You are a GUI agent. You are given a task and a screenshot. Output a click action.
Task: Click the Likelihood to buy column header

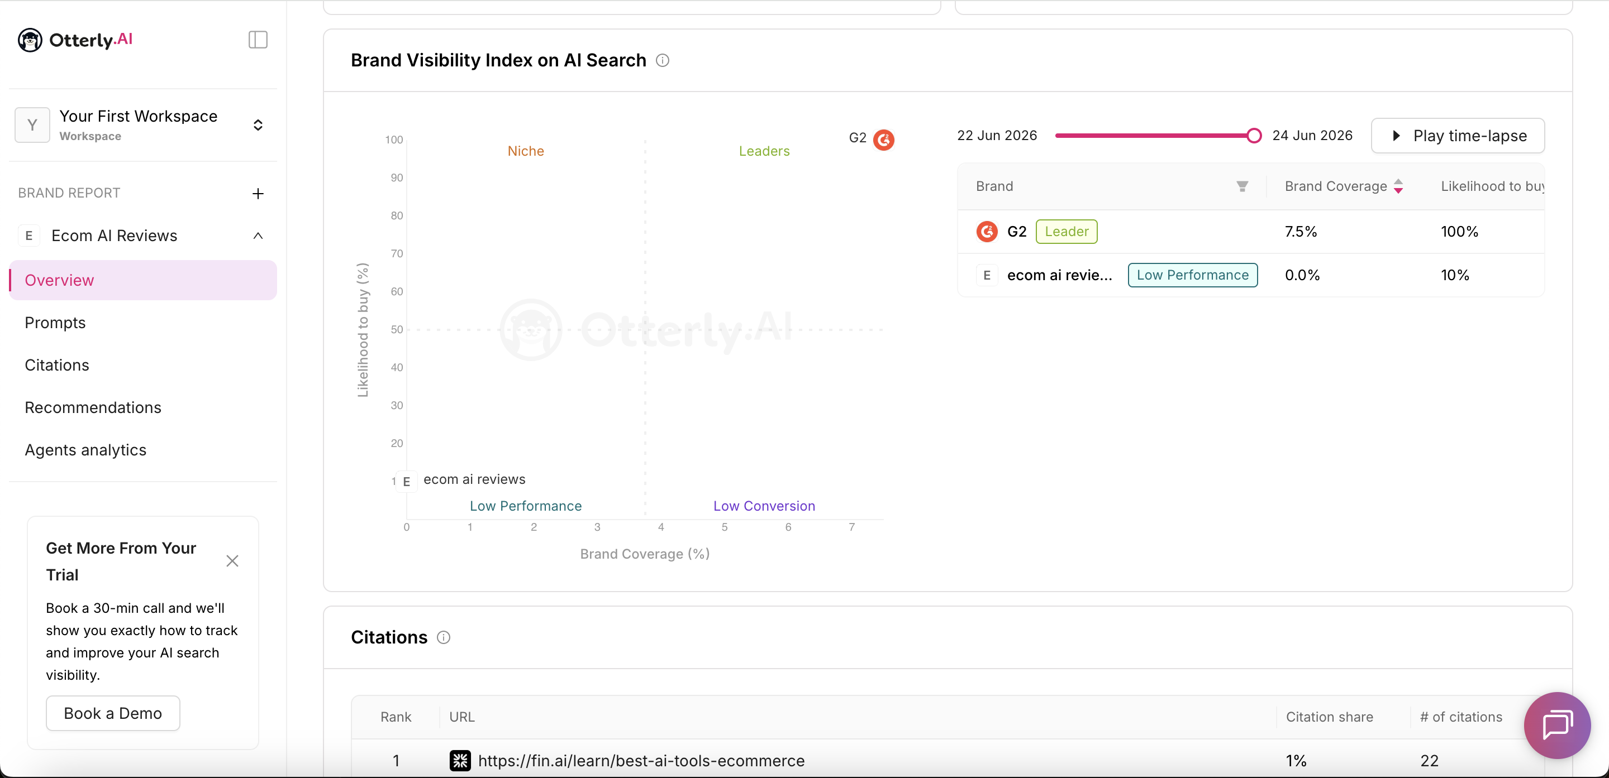click(1492, 186)
